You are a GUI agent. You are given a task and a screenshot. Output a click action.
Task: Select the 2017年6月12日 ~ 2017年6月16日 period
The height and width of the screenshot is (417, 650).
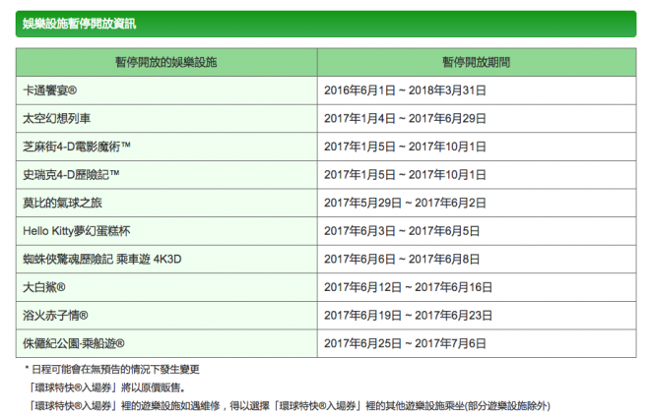tap(407, 288)
